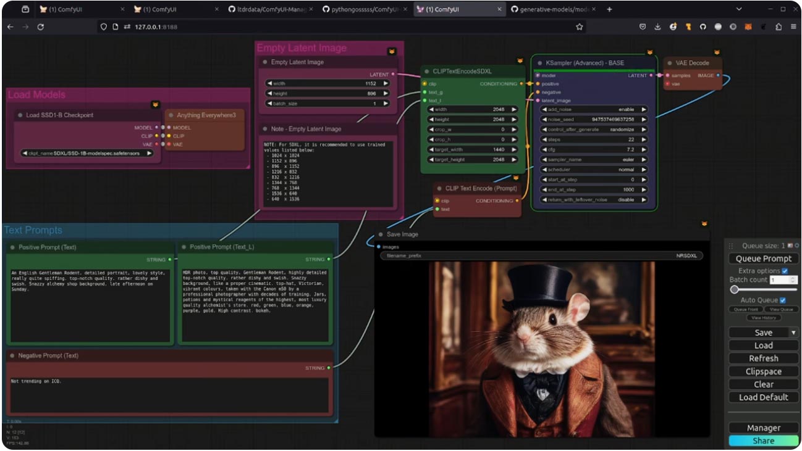
Task: Click the Share button
Action: coord(763,441)
